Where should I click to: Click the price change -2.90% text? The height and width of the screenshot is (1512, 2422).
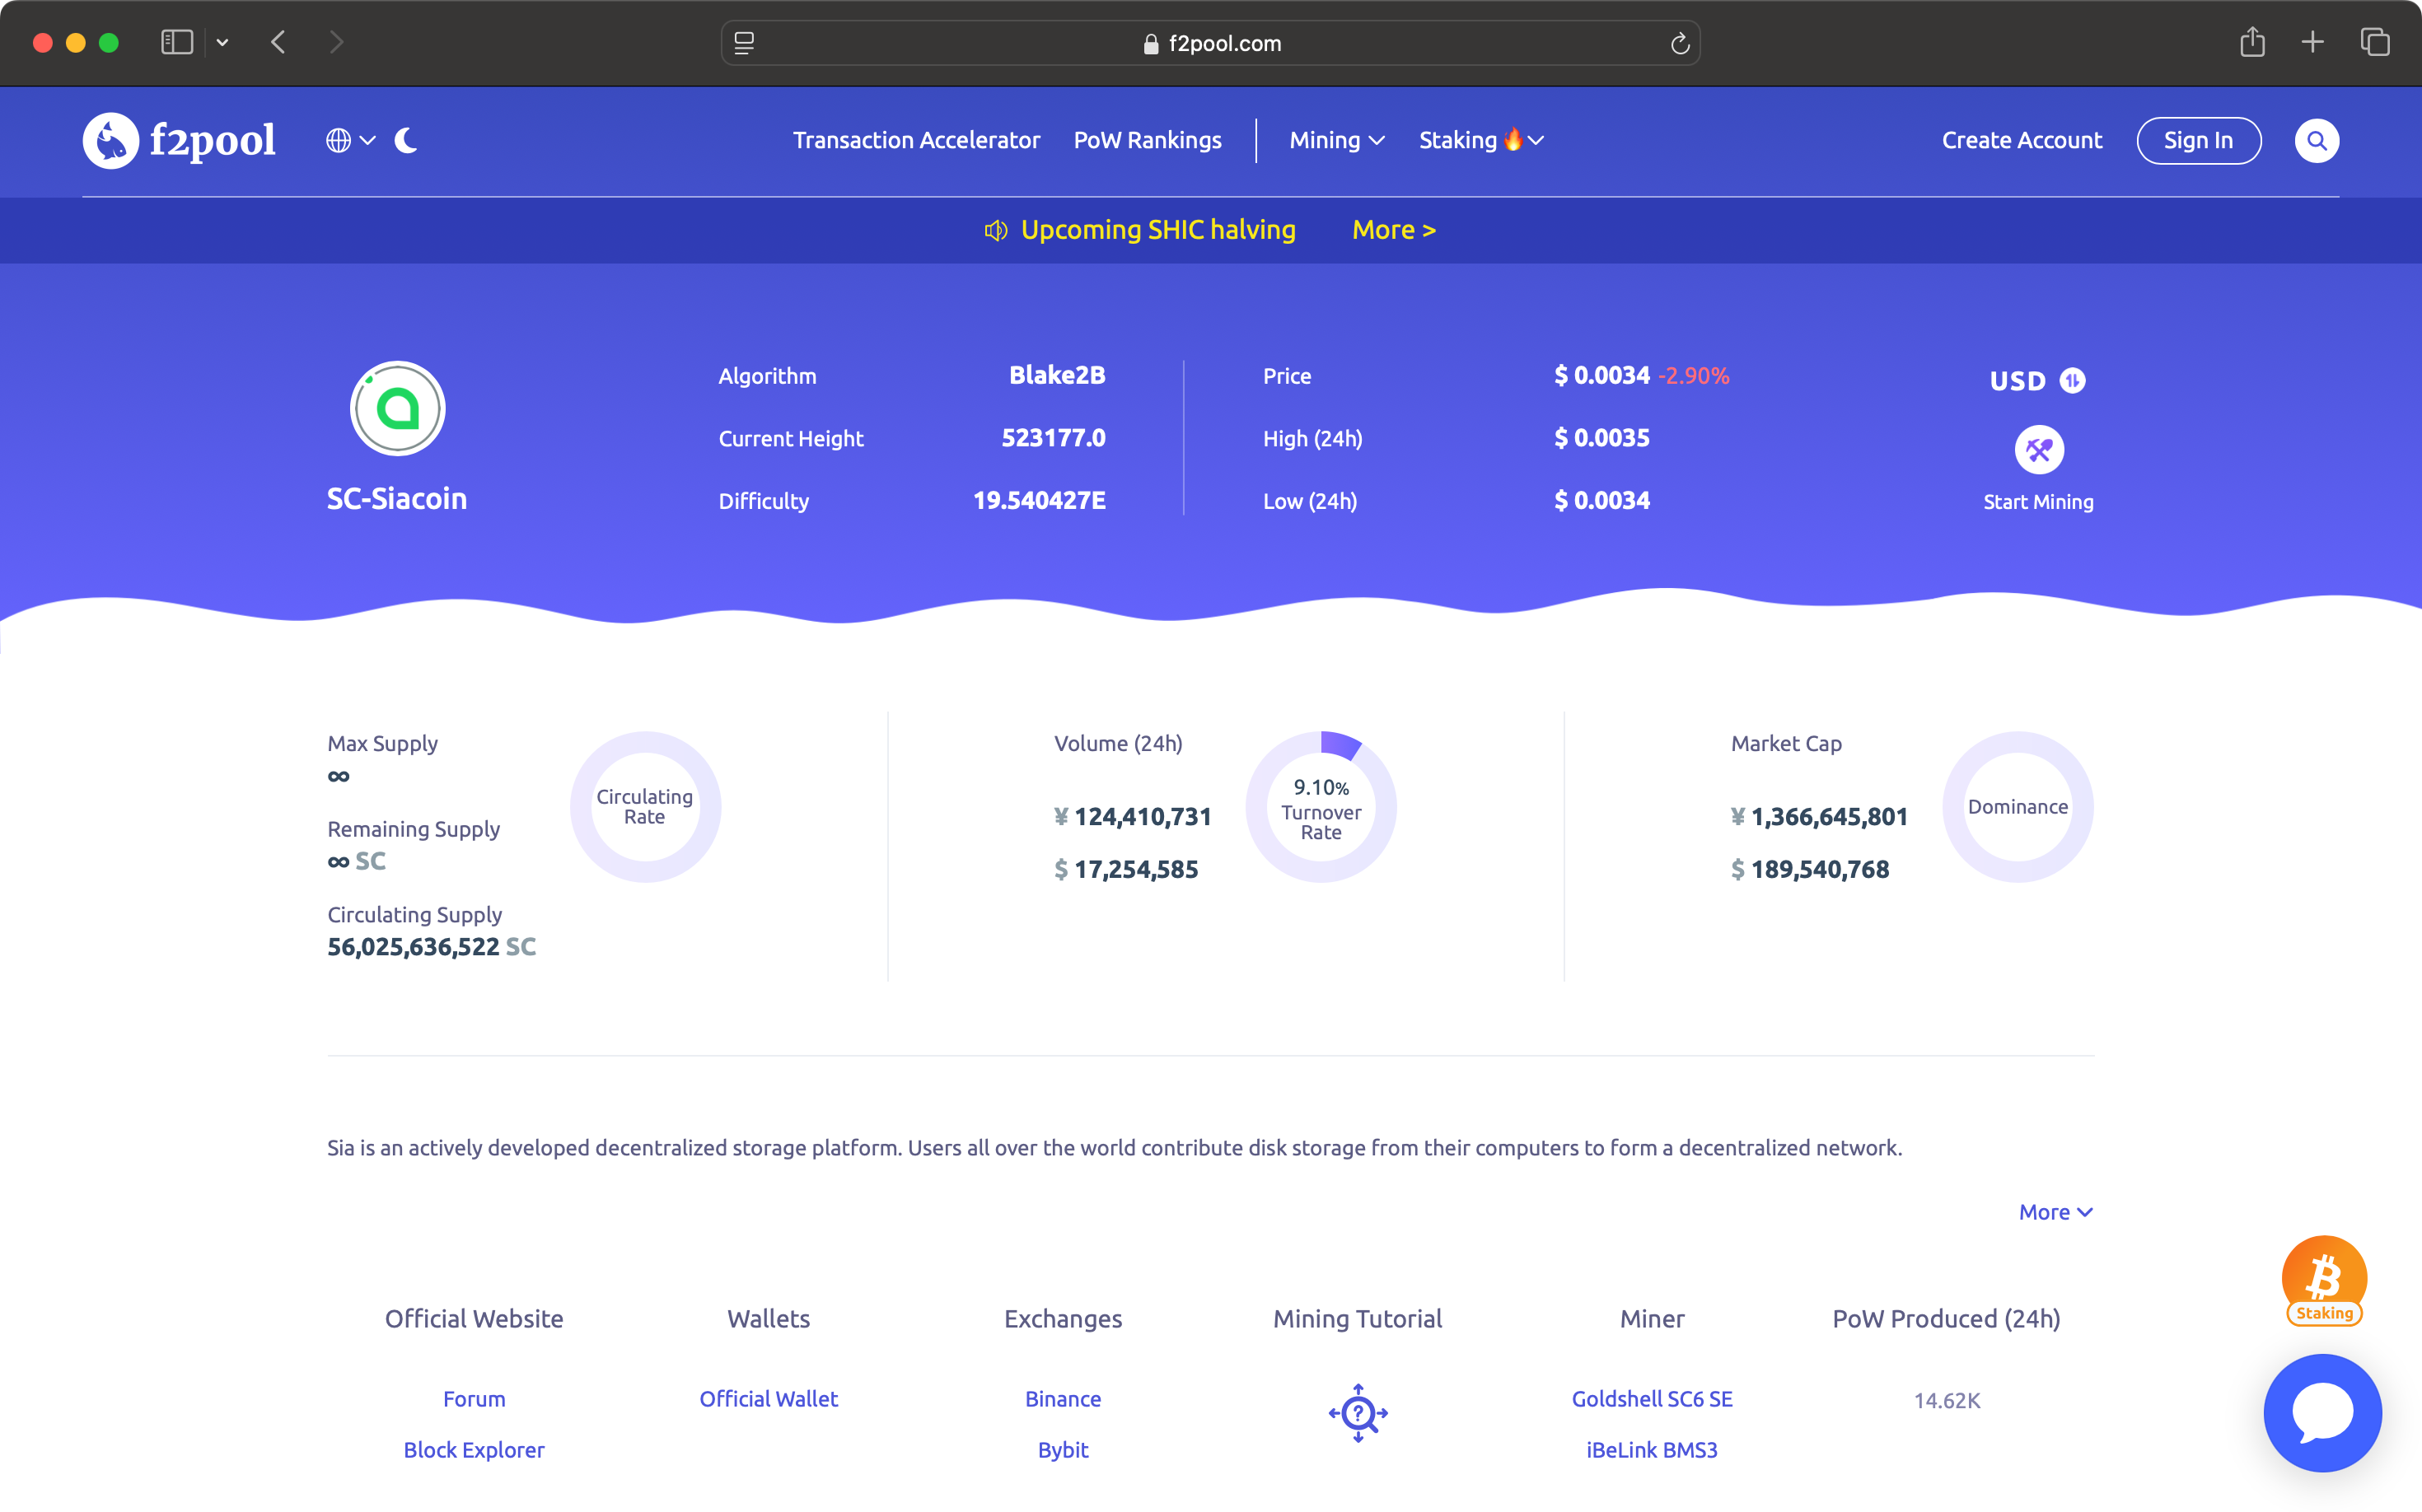pos(1694,376)
